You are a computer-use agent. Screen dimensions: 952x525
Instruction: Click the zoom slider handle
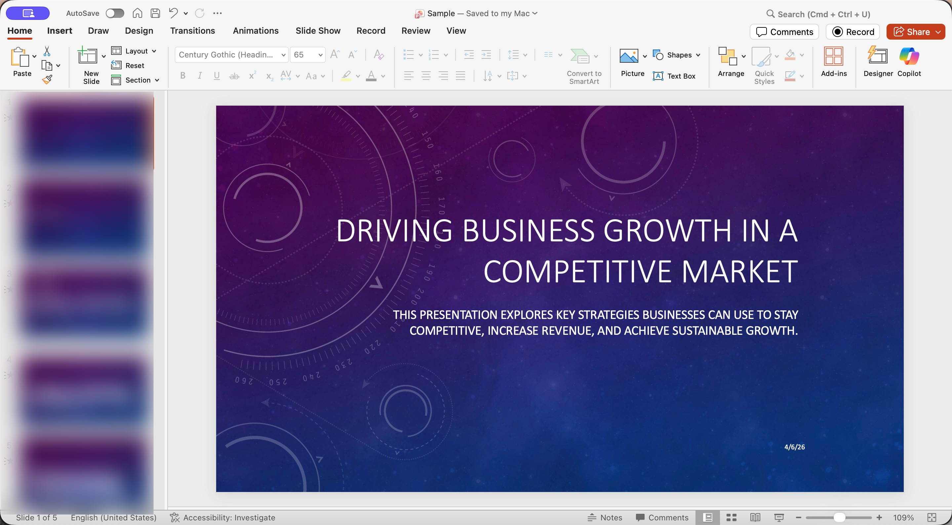click(839, 517)
